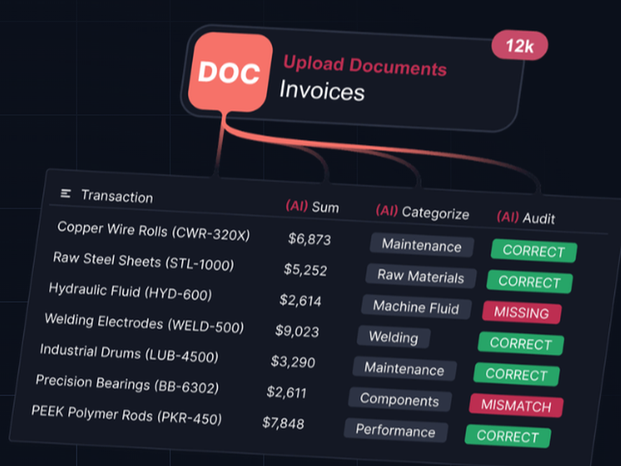
Task: Click Maintenance tag for Industrial Drums
Action: pos(404,369)
